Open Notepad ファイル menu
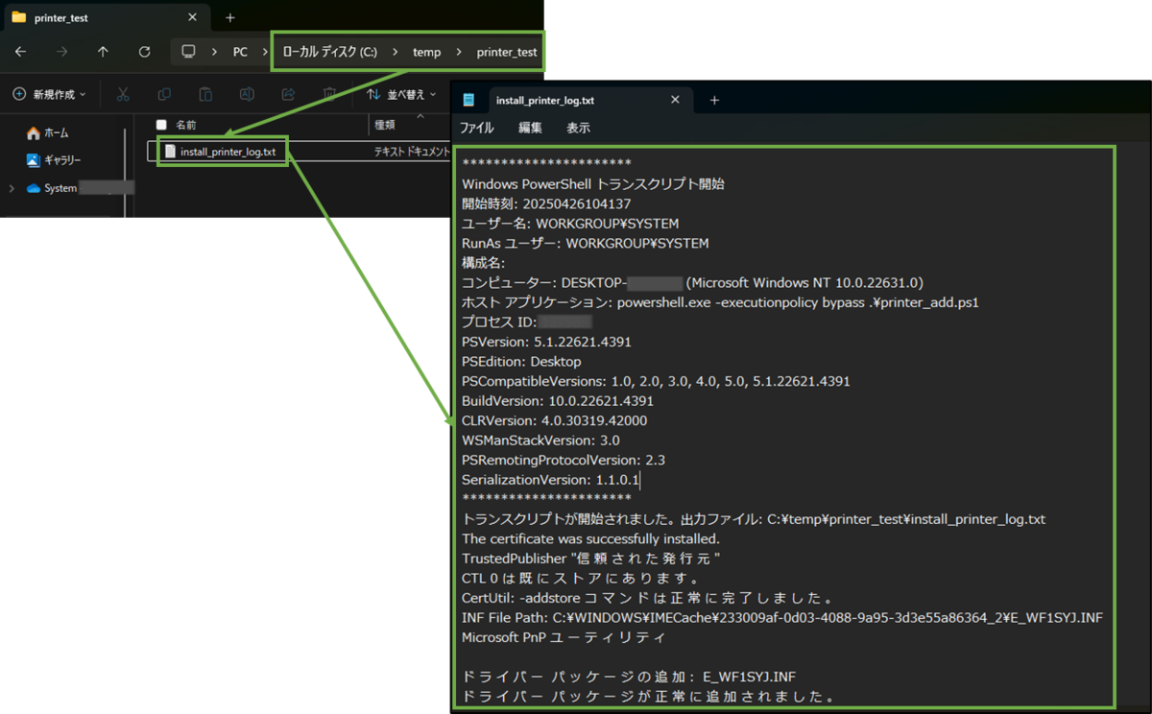This screenshot has width=1152, height=714. (477, 128)
